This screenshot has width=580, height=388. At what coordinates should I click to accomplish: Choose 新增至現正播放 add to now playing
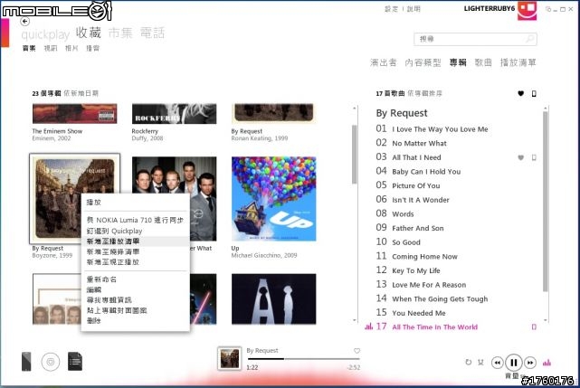tap(113, 262)
